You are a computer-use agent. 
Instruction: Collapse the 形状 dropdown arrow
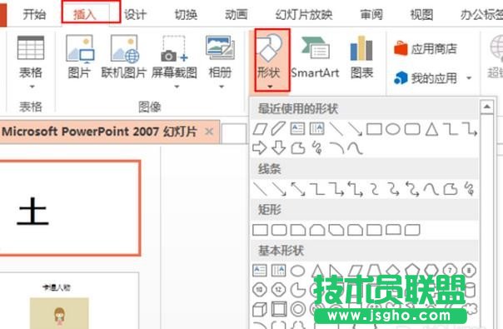(270, 87)
